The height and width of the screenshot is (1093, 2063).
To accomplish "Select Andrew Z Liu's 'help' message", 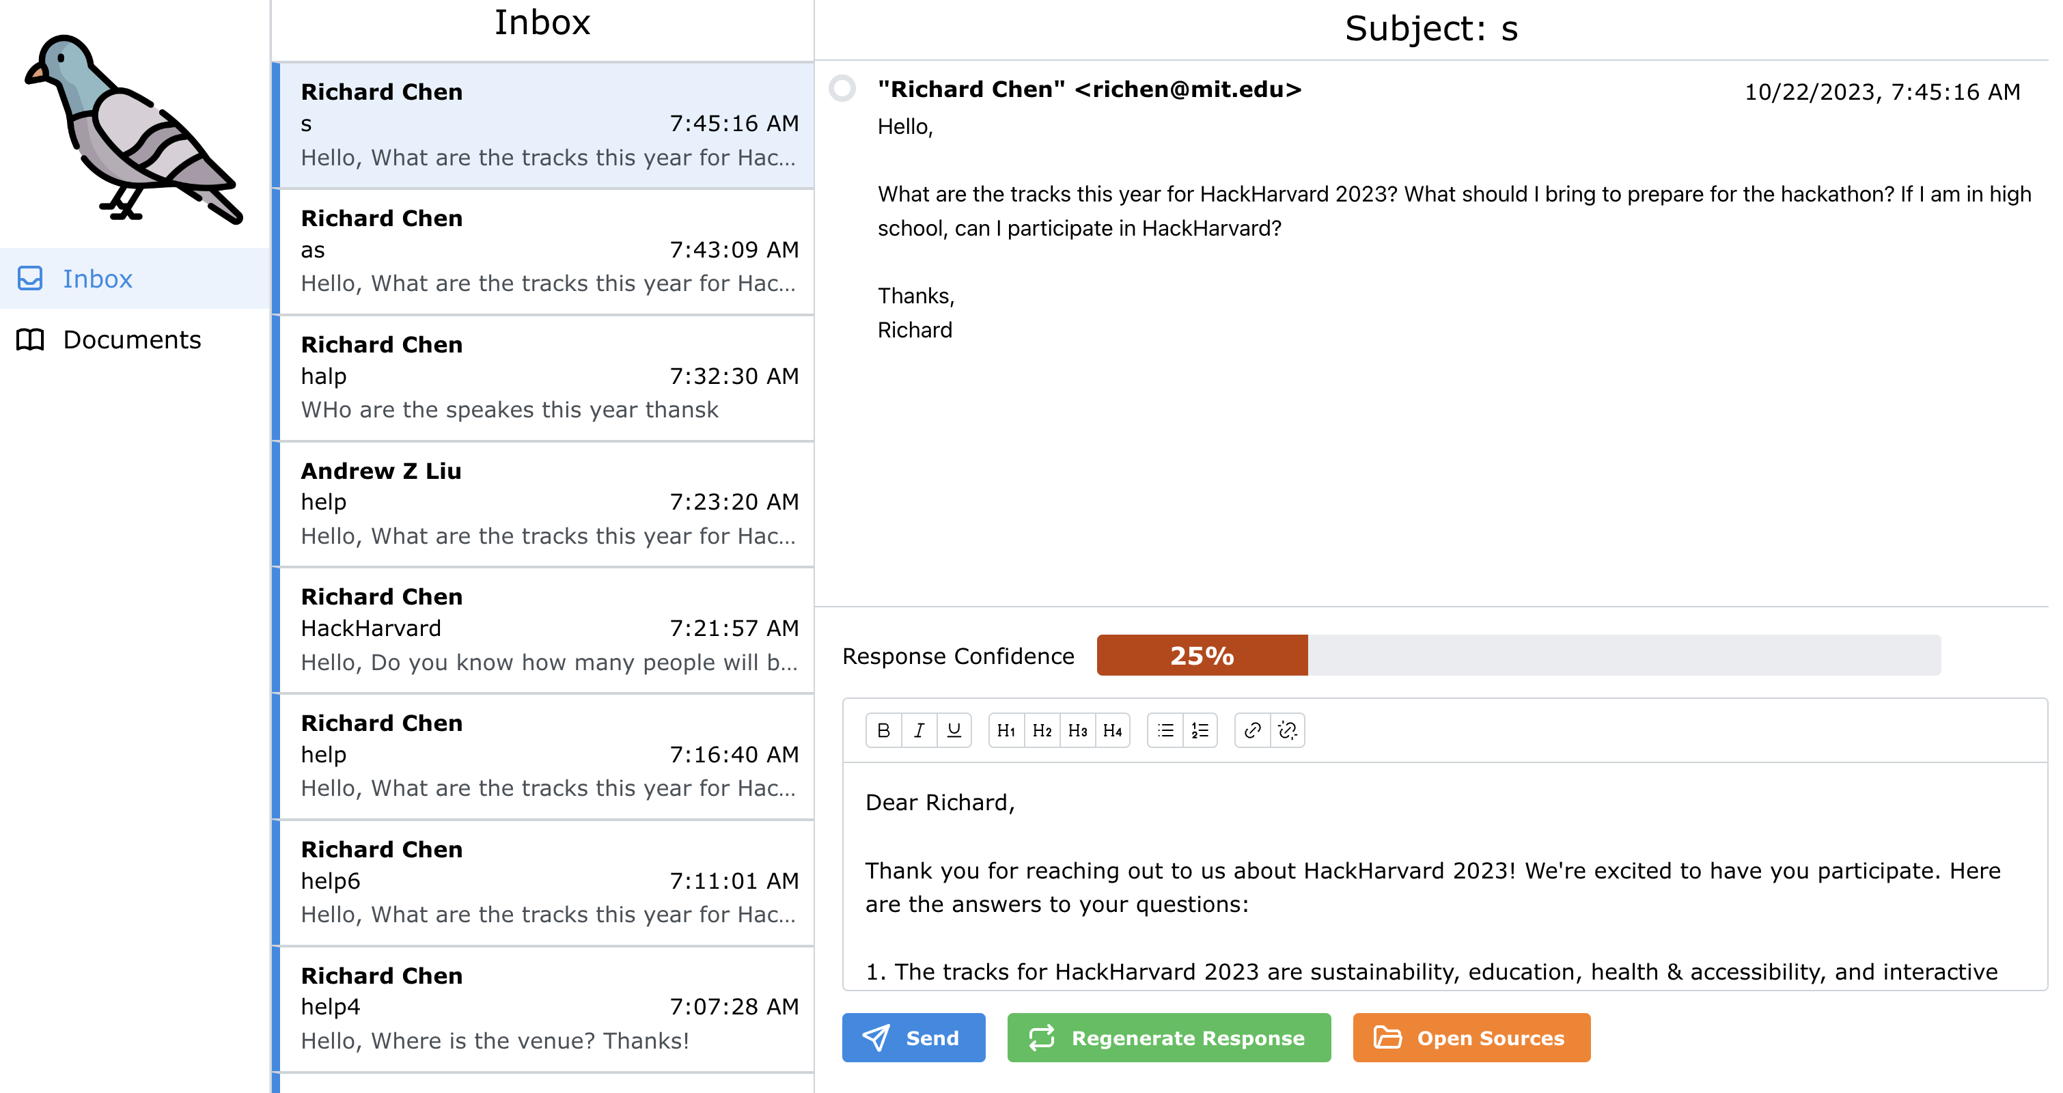I will click(x=547, y=503).
